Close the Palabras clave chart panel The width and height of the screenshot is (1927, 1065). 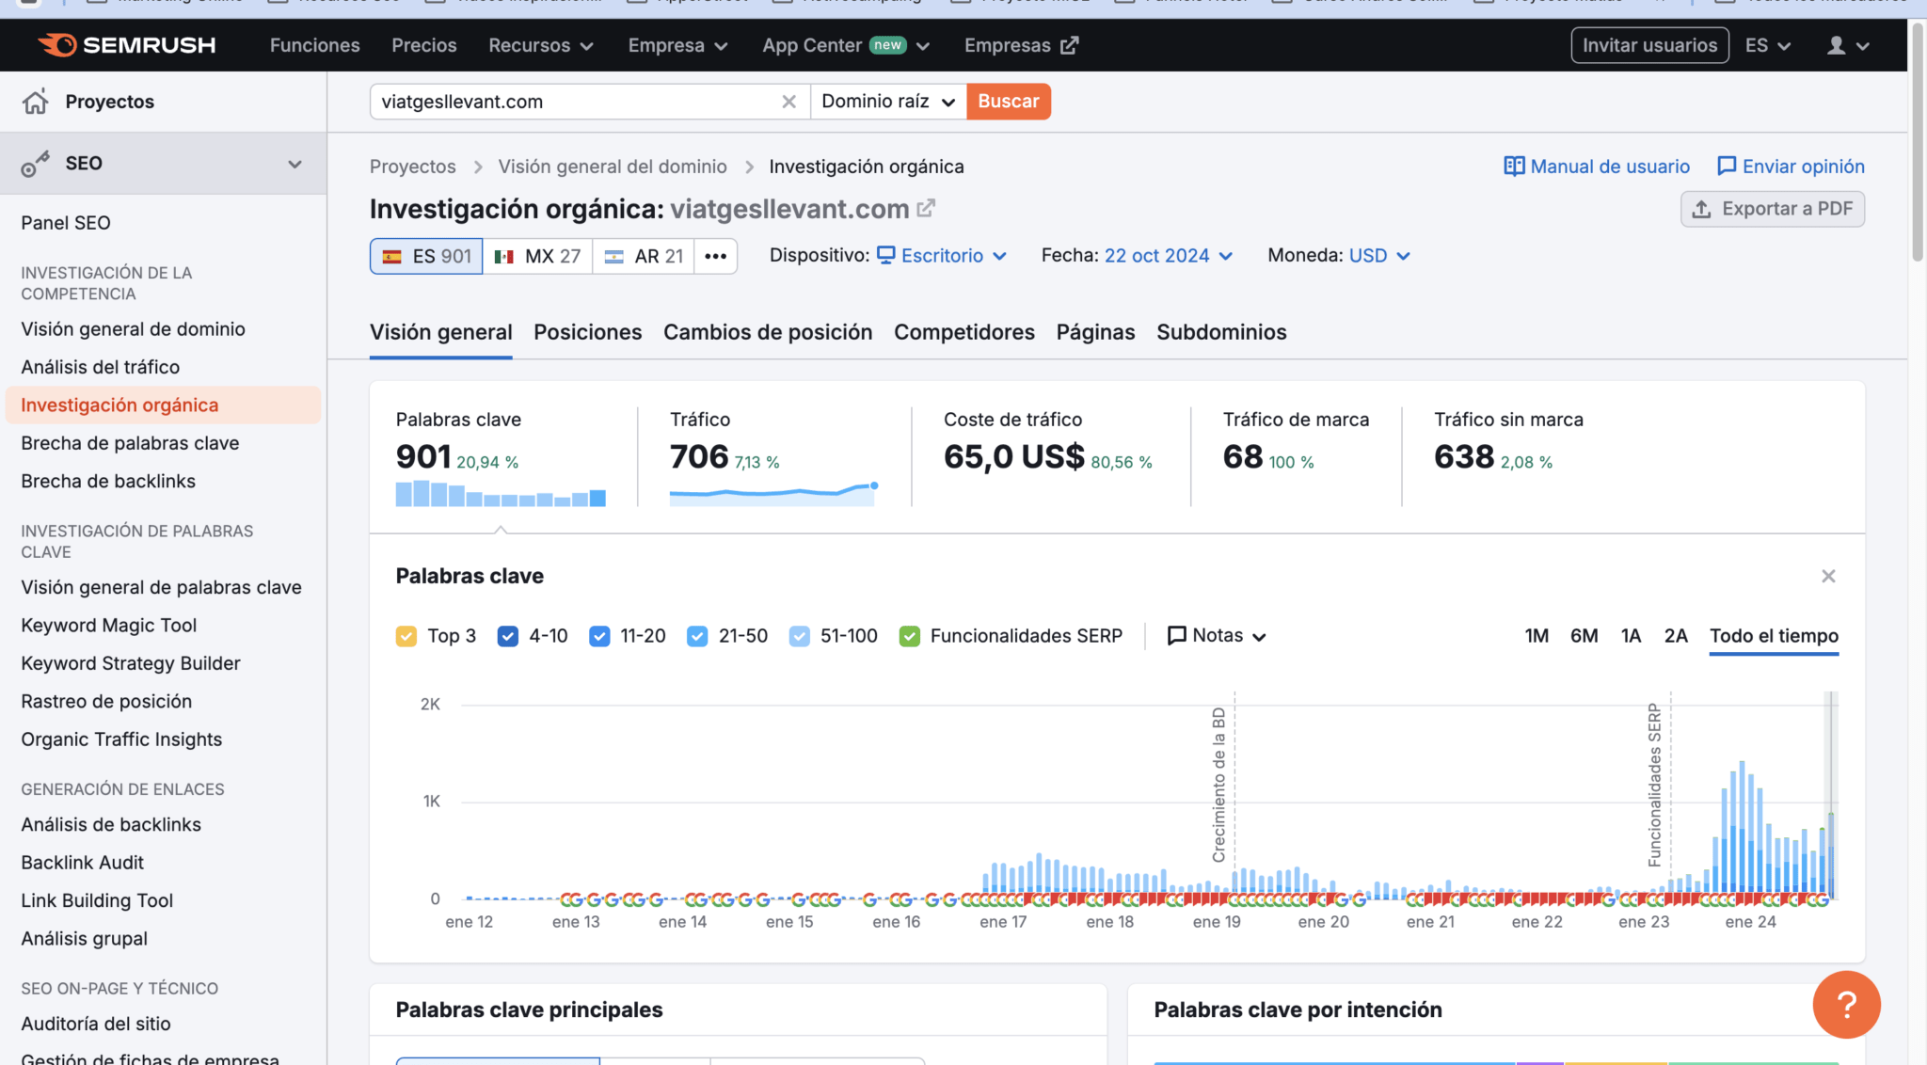pyautogui.click(x=1828, y=576)
